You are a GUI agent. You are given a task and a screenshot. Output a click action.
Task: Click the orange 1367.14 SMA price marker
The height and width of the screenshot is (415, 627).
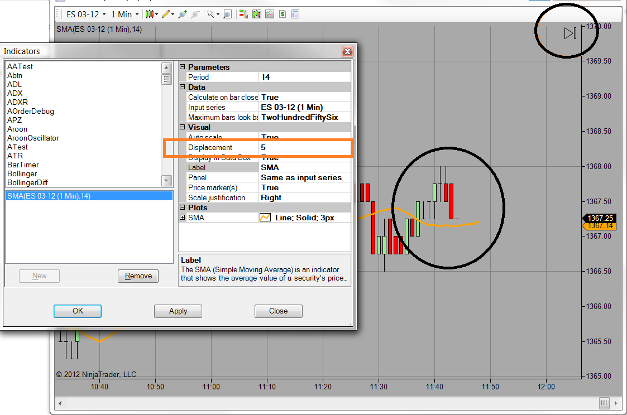(599, 226)
